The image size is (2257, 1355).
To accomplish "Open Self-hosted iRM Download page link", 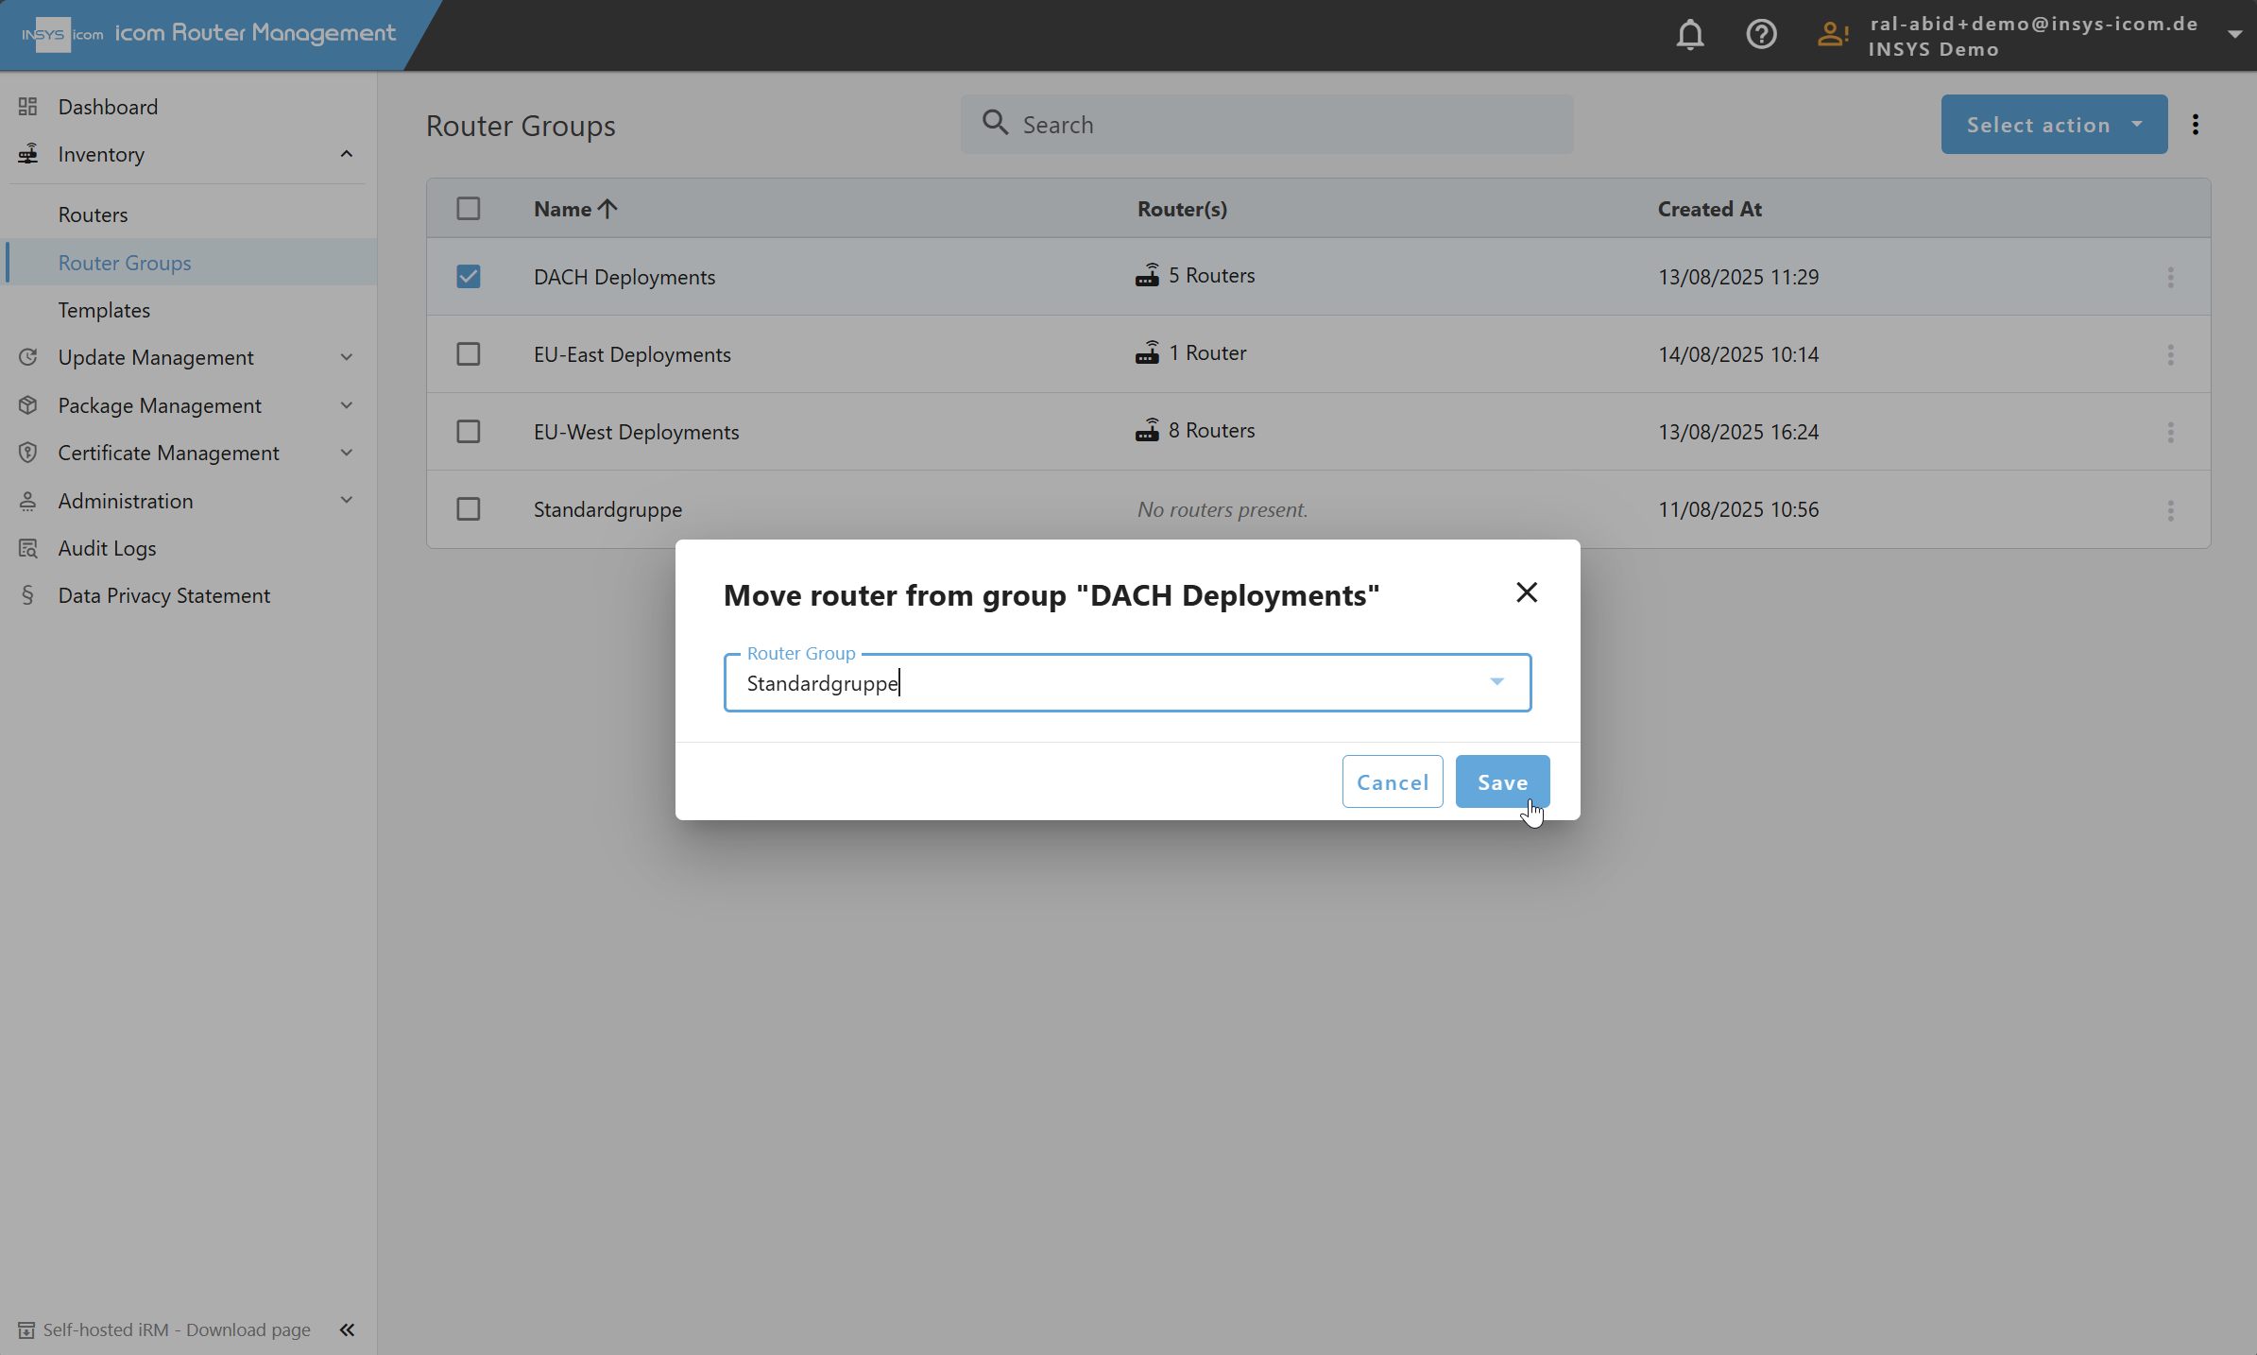I will tap(176, 1329).
